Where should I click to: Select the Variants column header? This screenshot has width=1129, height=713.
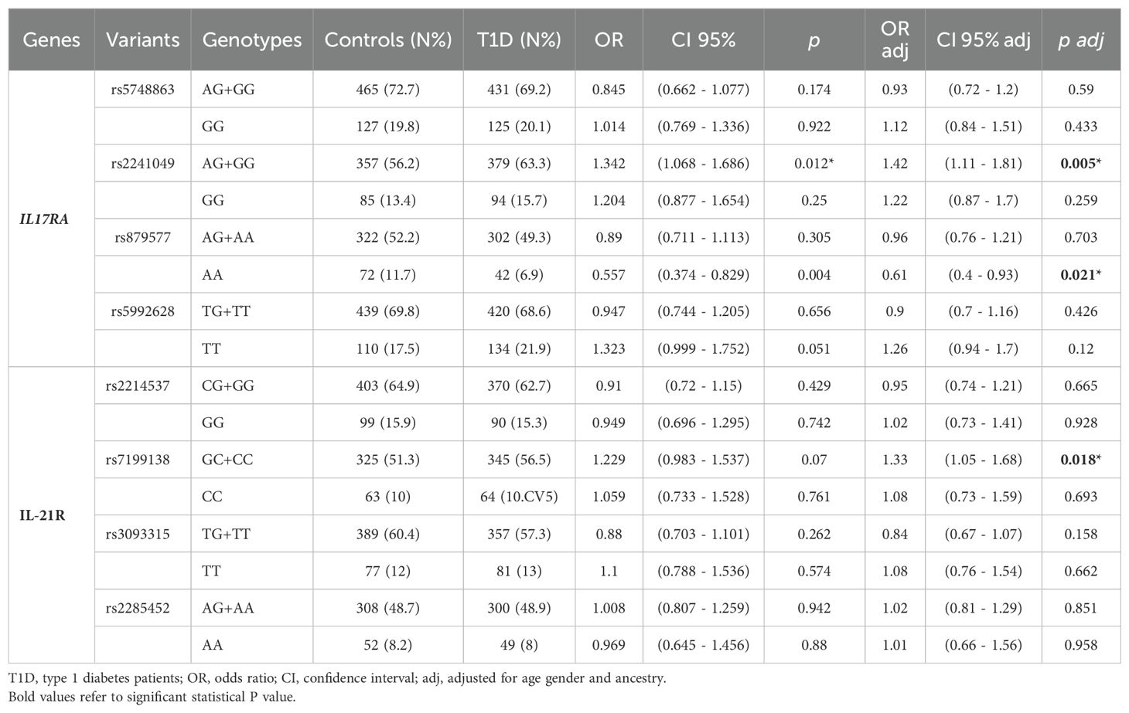[x=142, y=40]
